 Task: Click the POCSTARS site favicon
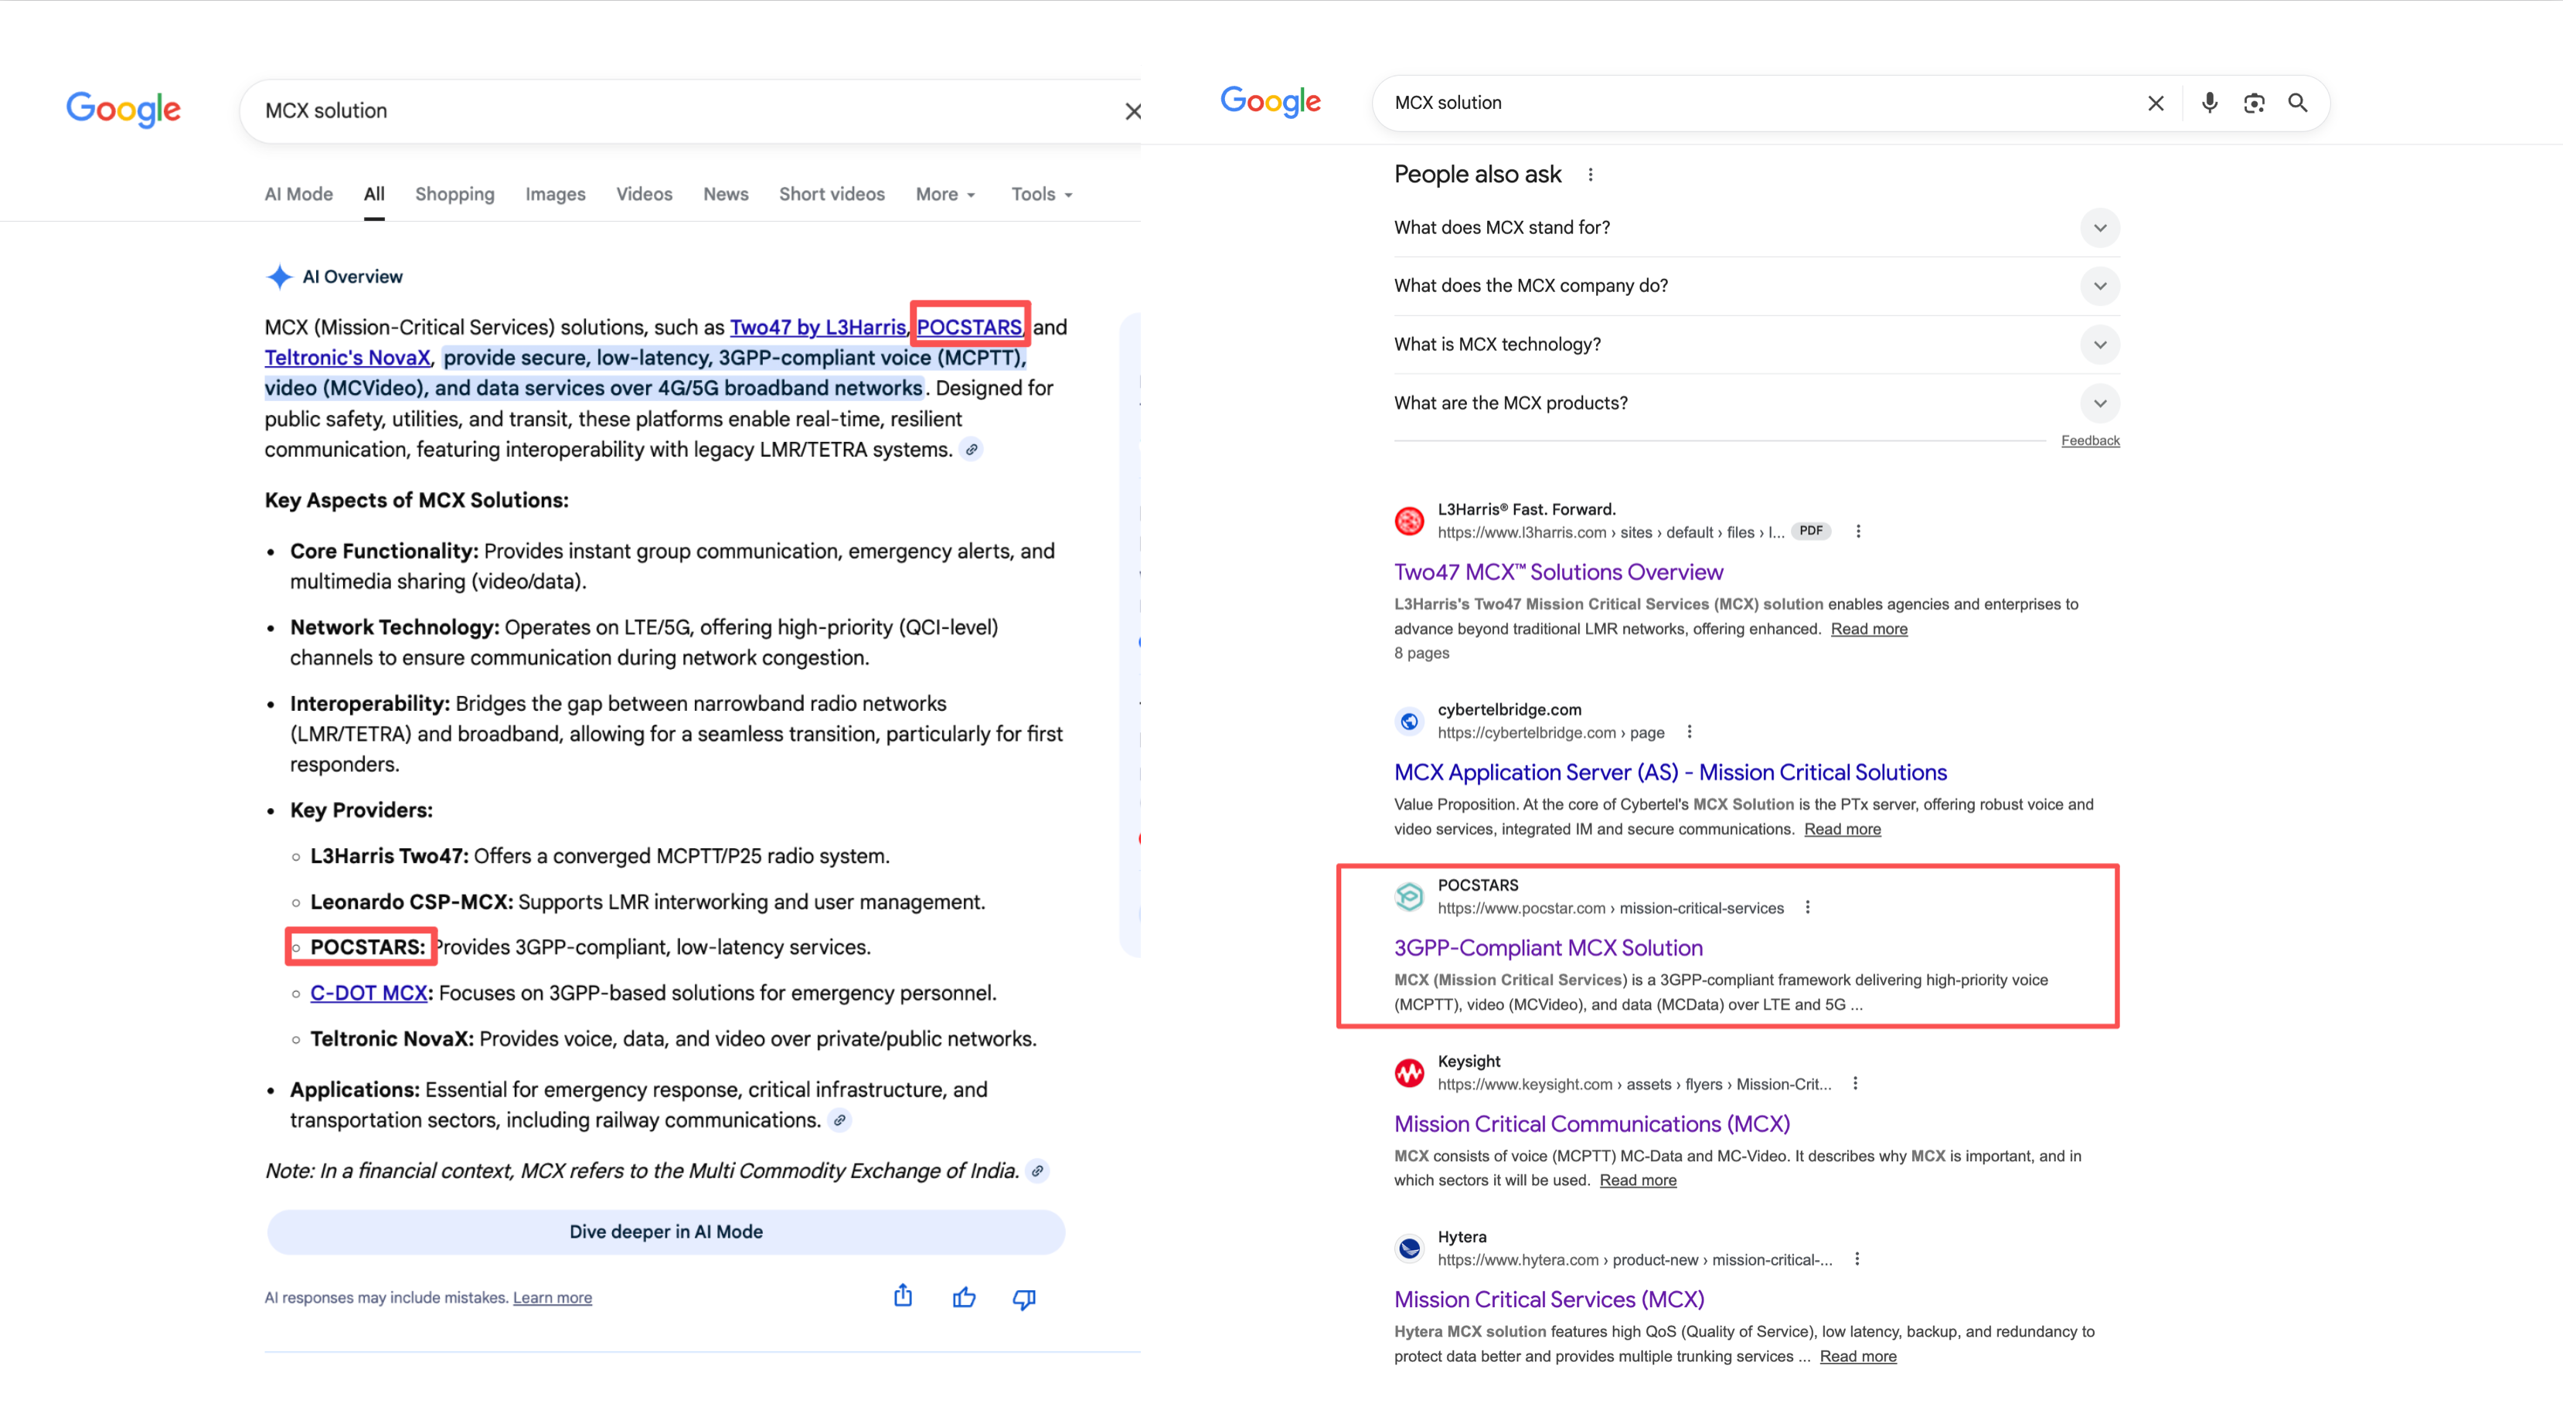click(1409, 897)
